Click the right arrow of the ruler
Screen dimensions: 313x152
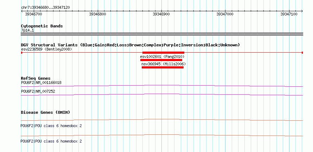(x=302, y=11)
